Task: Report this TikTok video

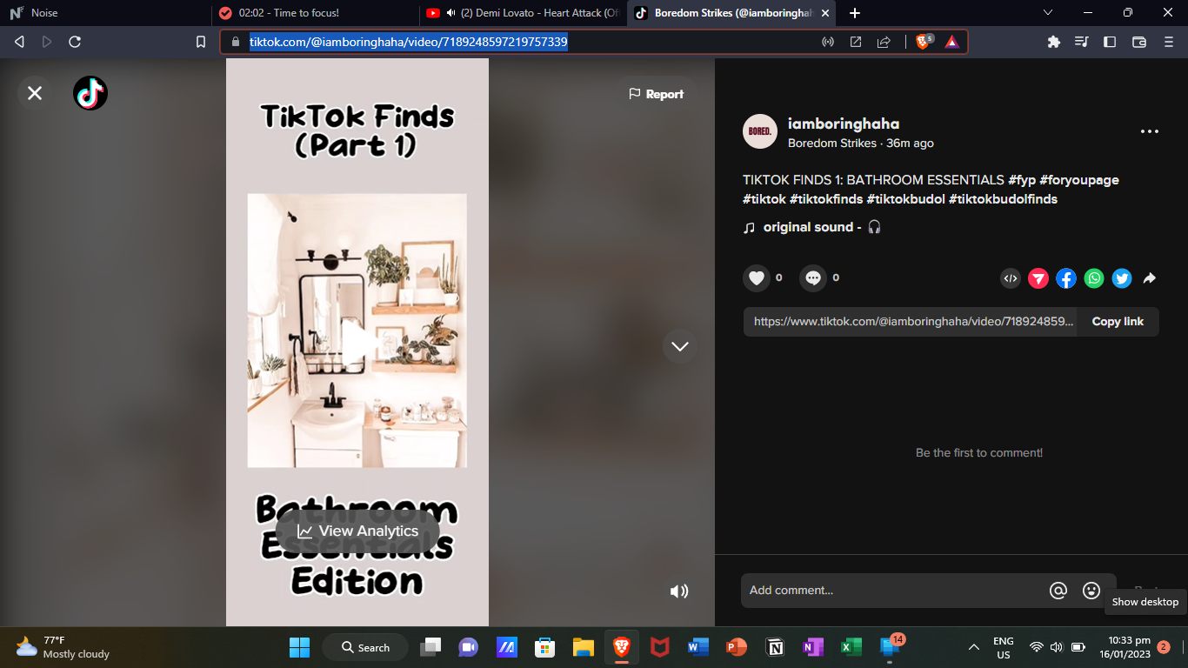Action: click(657, 94)
